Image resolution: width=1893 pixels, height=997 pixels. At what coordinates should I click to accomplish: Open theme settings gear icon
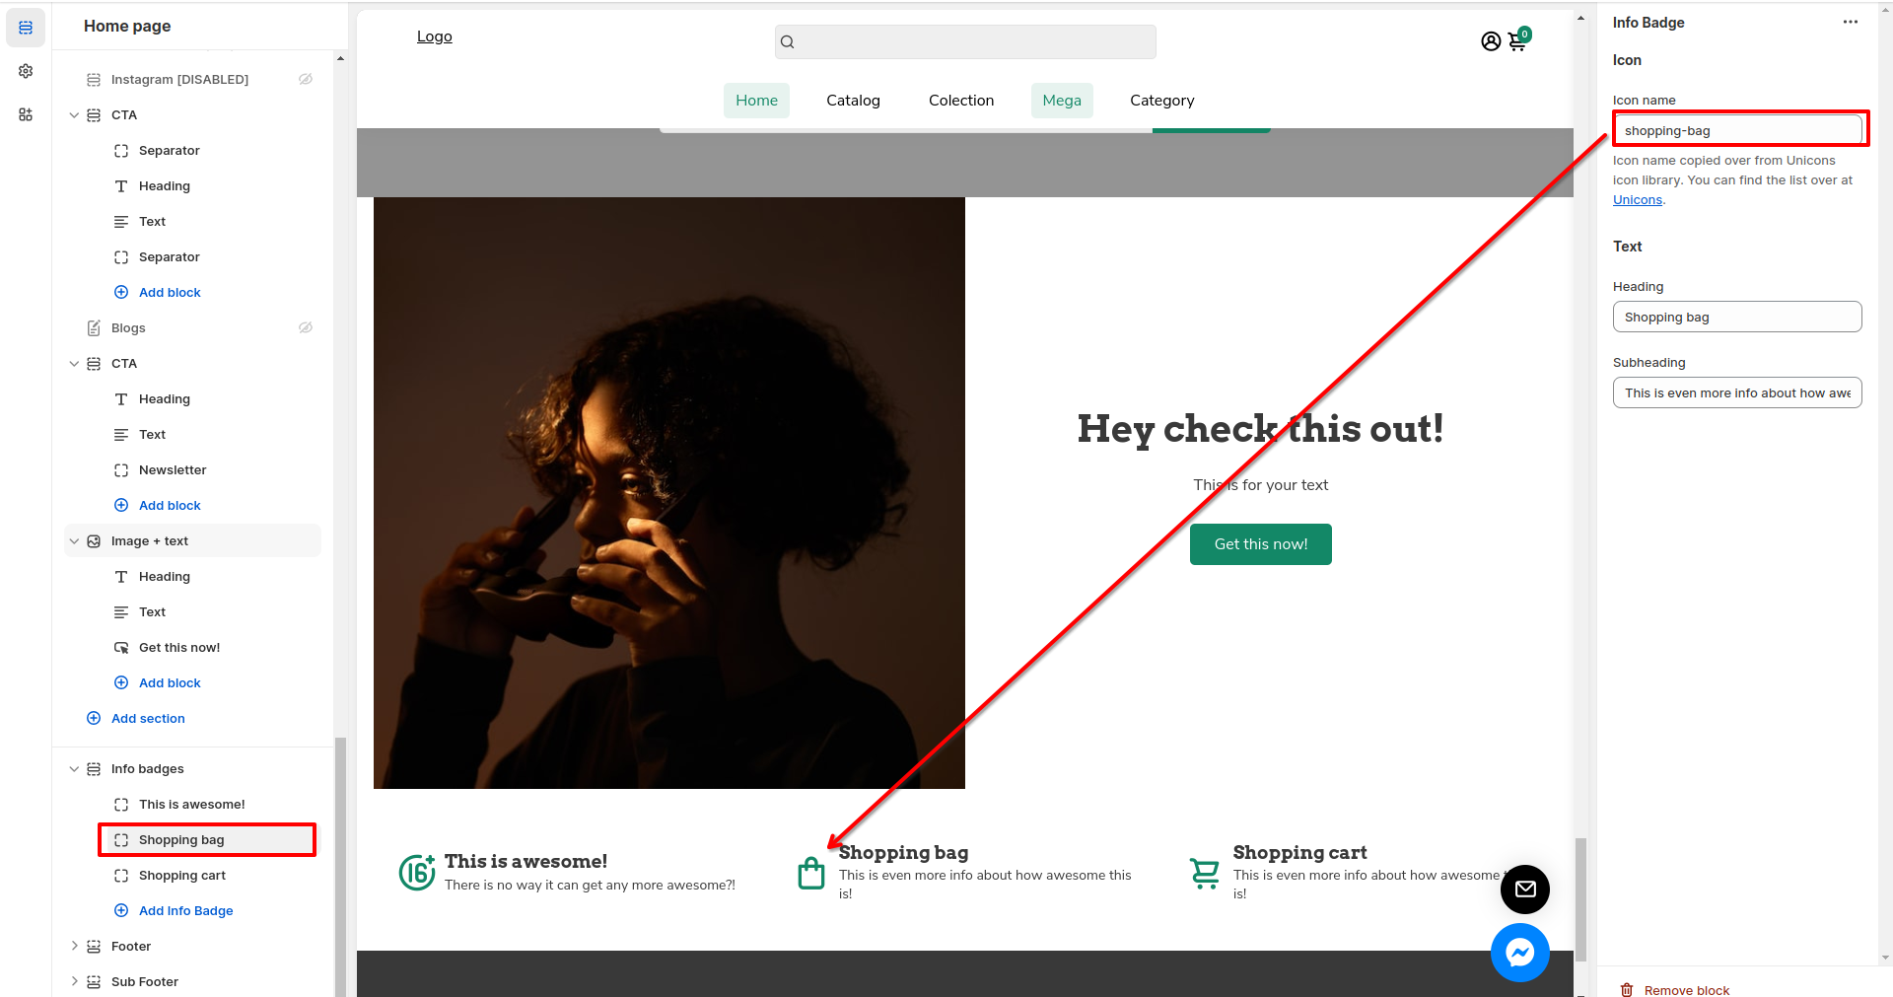tap(26, 71)
